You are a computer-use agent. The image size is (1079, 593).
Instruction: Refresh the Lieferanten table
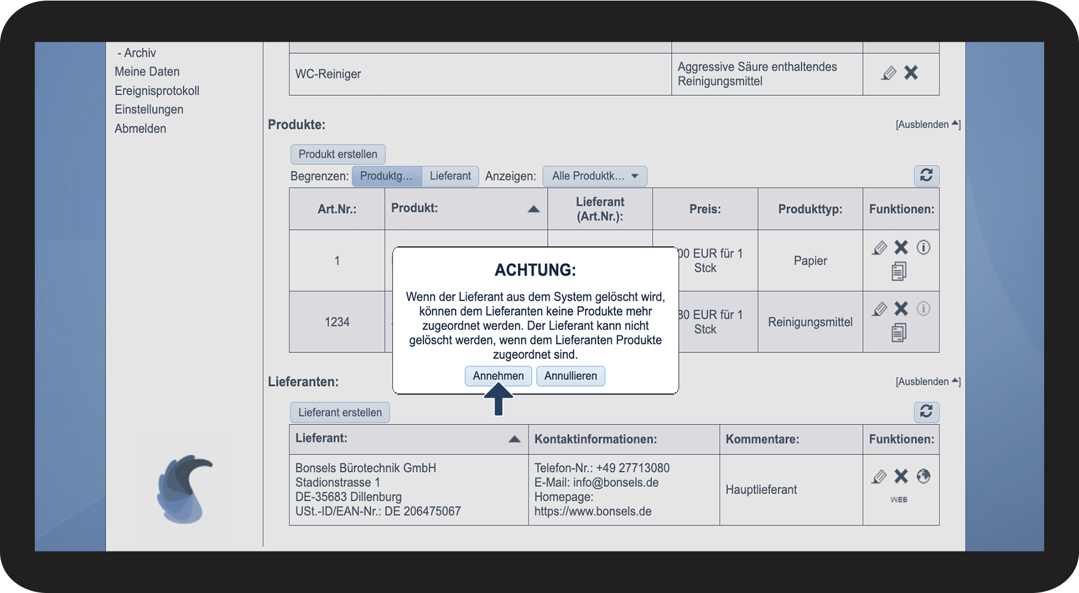[926, 412]
